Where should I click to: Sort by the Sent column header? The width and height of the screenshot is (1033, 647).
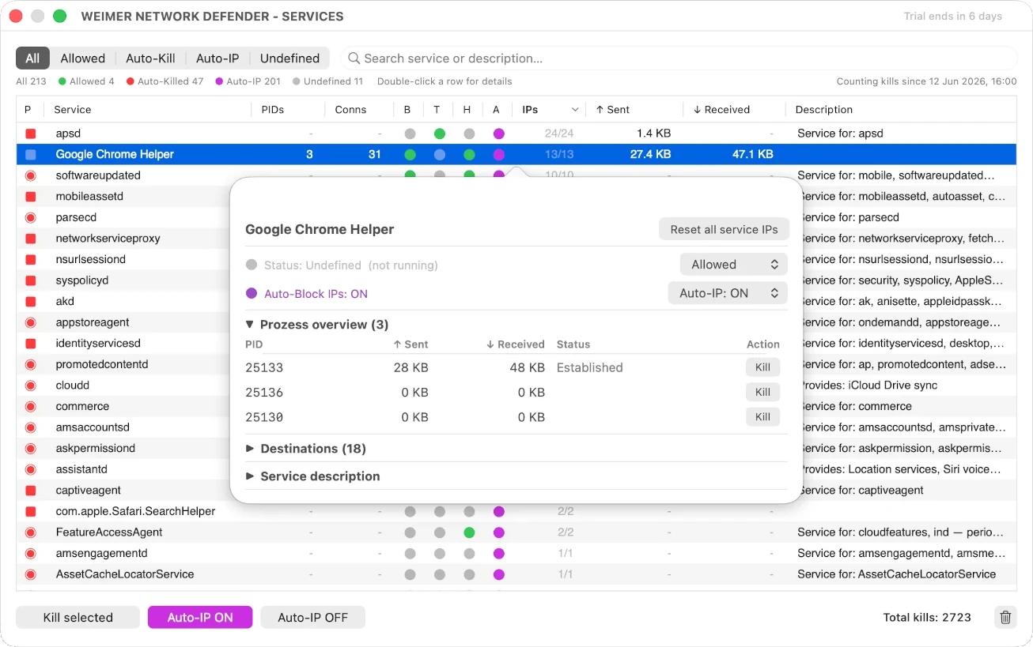pos(634,110)
